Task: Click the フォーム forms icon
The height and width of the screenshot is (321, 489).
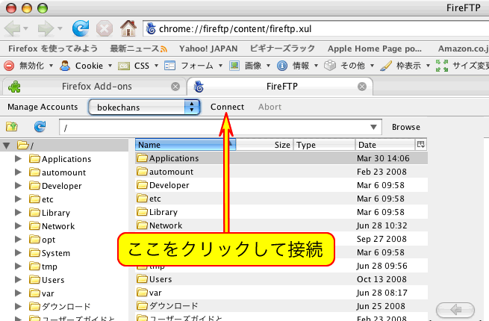Action: [x=169, y=66]
